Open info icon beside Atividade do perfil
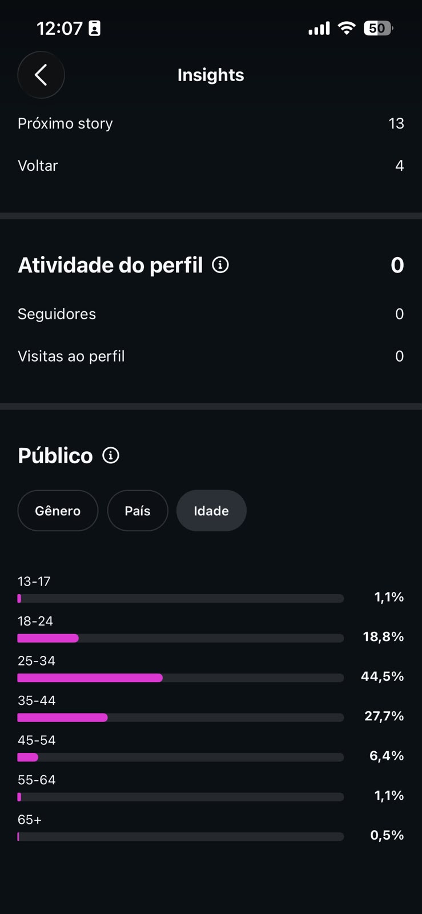Viewport: 422px width, 914px height. click(220, 265)
